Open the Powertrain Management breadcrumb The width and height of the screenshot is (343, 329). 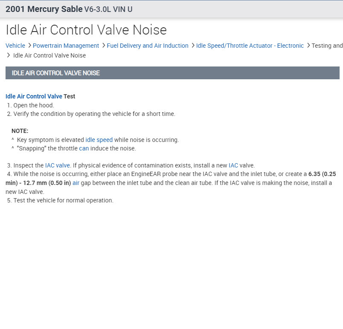pyautogui.click(x=66, y=46)
